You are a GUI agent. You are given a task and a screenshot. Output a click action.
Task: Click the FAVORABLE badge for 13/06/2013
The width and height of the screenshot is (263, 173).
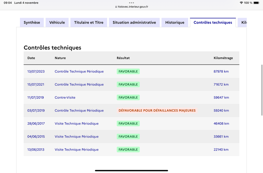128,150
